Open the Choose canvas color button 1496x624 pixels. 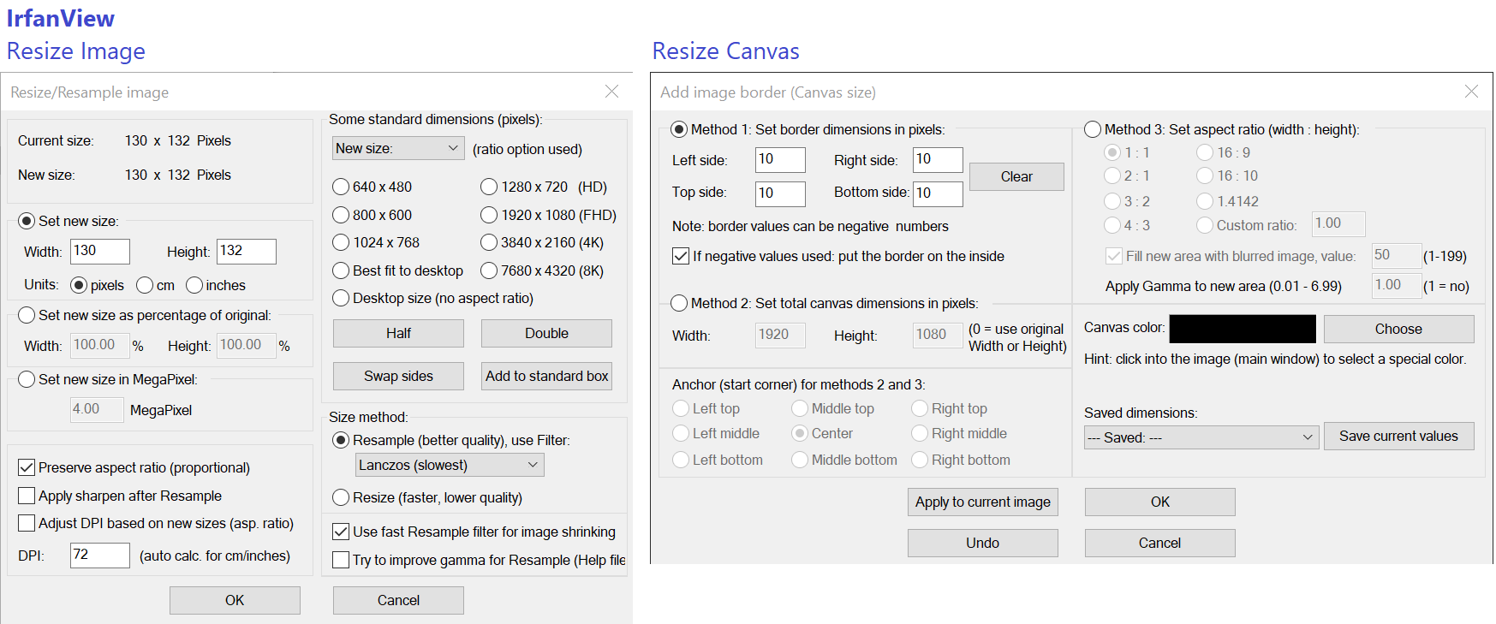[x=1398, y=329]
